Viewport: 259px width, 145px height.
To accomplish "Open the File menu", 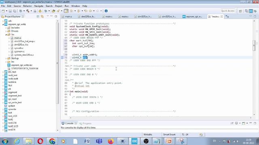I will (x=3, y=6).
